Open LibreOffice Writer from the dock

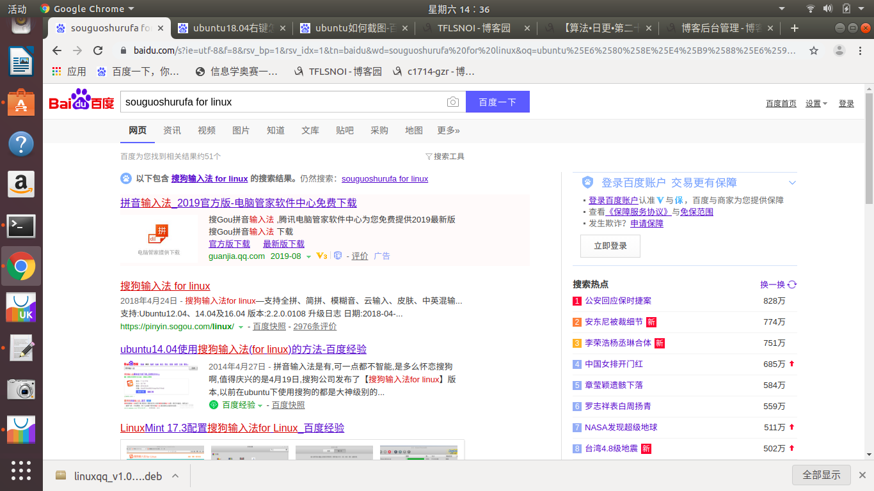click(x=21, y=61)
